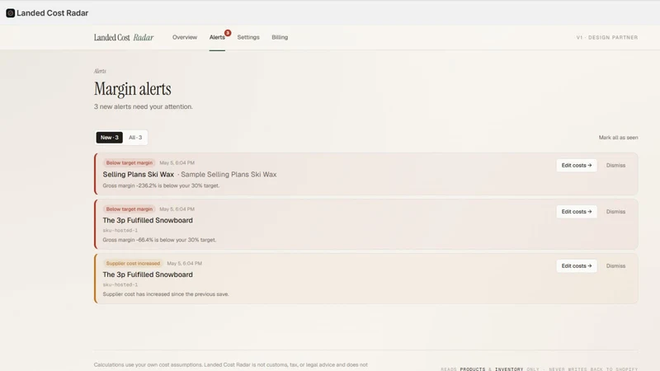Click the Supplier cost increased tag
Image resolution: width=660 pixels, height=371 pixels.
[133, 263]
